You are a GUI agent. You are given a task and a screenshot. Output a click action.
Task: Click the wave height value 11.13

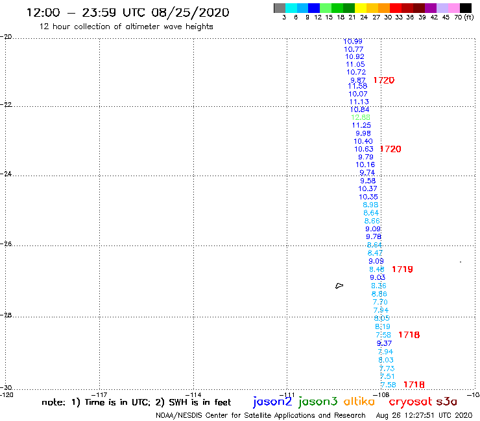pyautogui.click(x=359, y=102)
